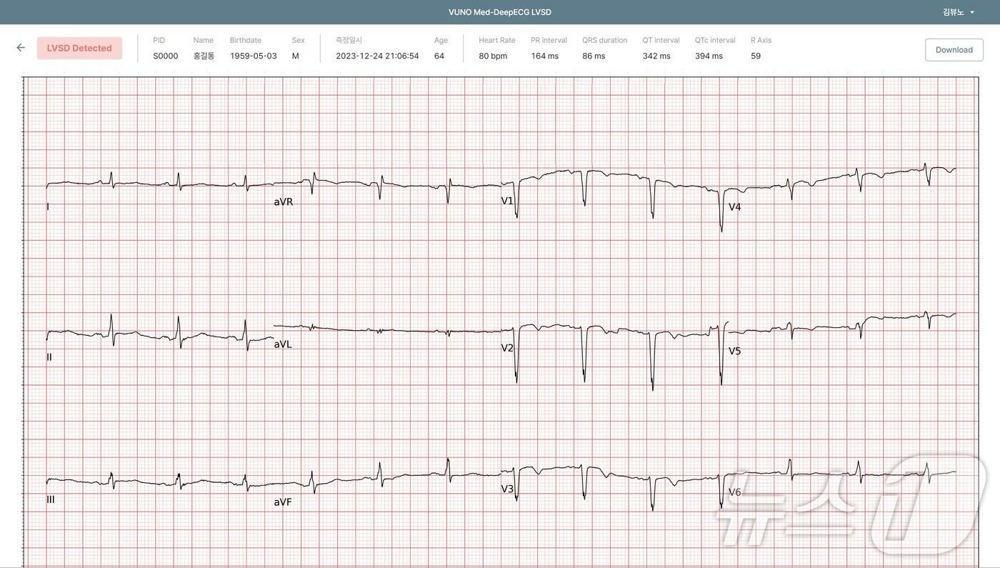Viewport: 1000px width, 568px height.
Task: Click the PID value S0000
Action: click(165, 56)
